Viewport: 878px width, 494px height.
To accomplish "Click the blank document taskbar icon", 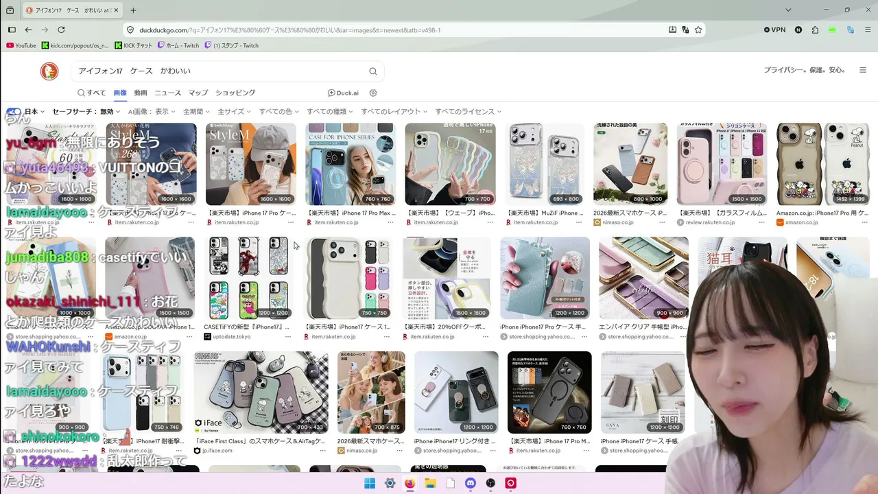I will (450, 483).
